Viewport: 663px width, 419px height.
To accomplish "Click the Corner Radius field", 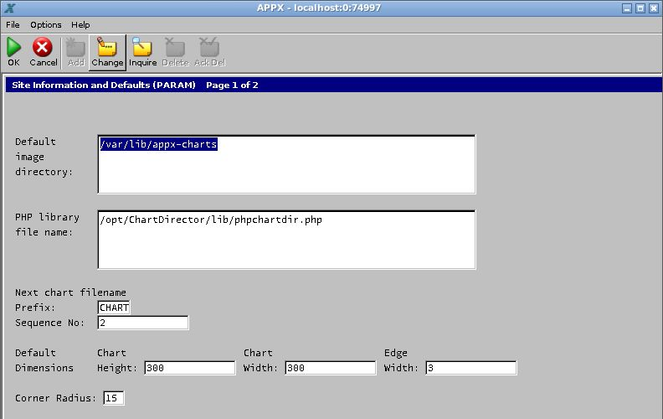I will pyautogui.click(x=113, y=398).
